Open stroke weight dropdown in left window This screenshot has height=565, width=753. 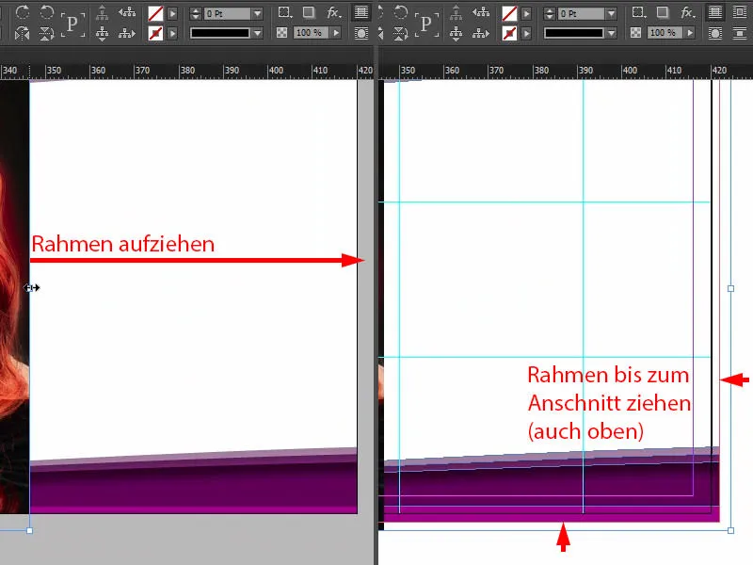click(257, 13)
